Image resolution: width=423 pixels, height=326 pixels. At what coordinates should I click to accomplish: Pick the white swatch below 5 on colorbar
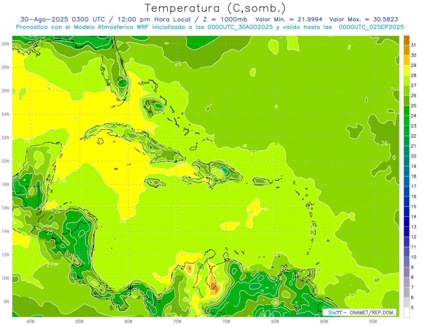(406, 313)
